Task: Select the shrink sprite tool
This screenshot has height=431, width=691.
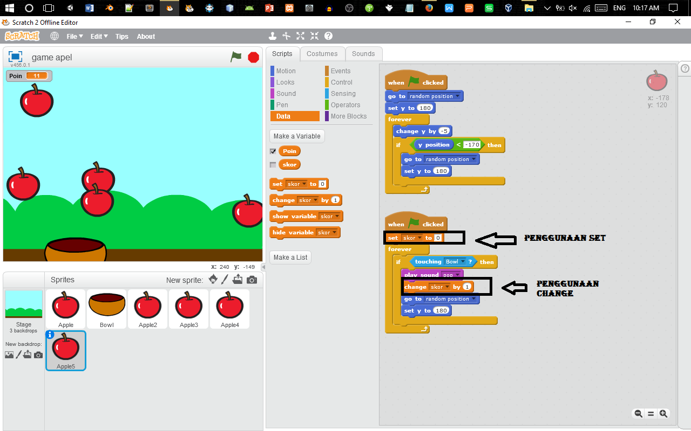Action: click(314, 36)
